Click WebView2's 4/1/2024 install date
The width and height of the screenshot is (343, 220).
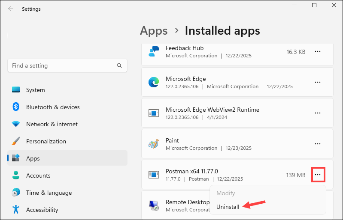tap(217, 117)
